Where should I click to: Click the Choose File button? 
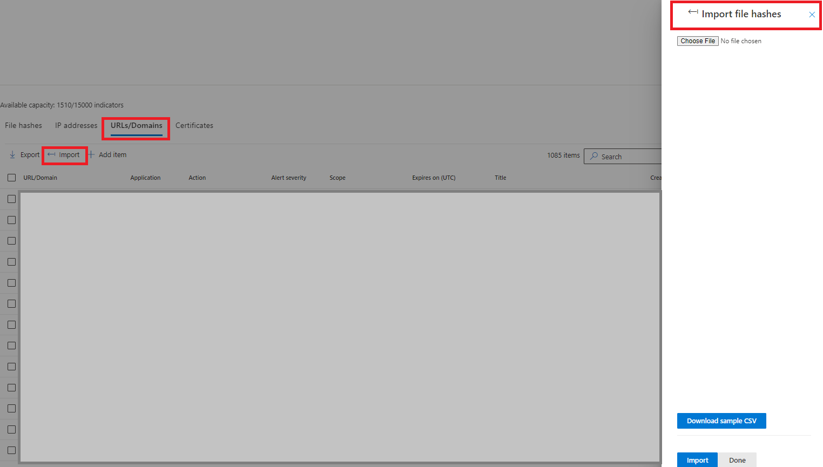coord(697,40)
